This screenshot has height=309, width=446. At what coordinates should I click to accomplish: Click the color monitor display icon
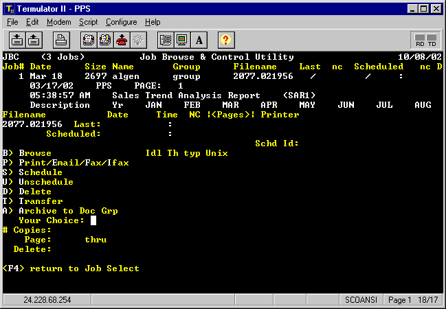pos(182,40)
